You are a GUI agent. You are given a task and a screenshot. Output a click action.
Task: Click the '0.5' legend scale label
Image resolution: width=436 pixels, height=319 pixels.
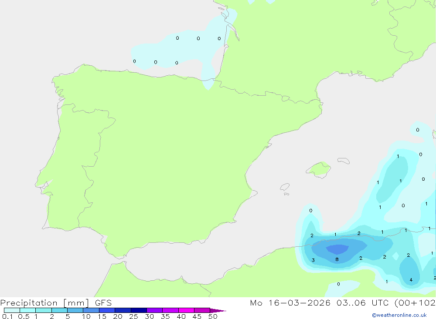tap(24, 316)
